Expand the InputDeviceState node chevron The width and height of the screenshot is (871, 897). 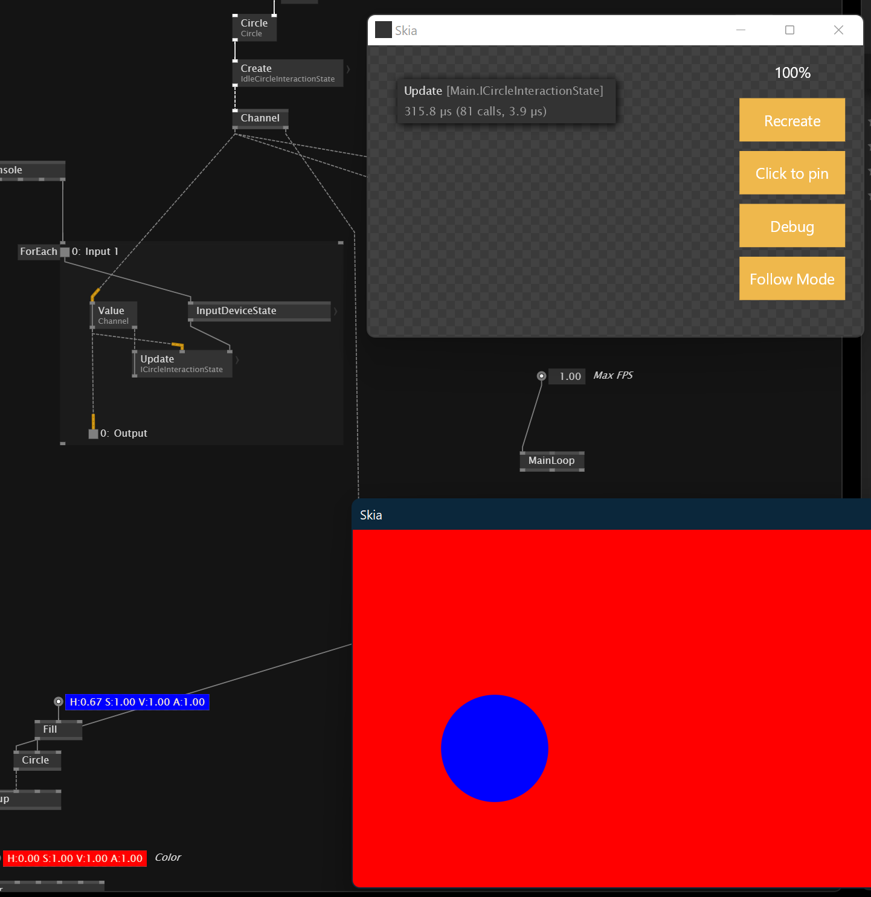pos(335,311)
